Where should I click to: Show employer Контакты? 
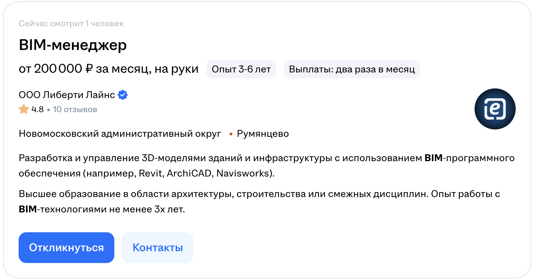[157, 248]
